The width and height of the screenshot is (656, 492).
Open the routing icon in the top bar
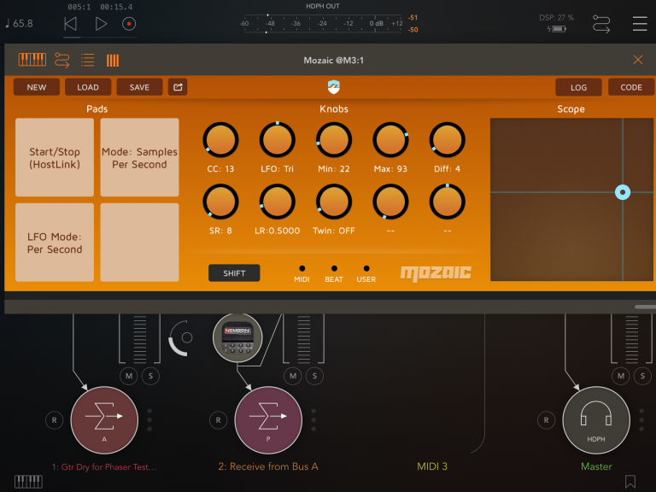coord(601,24)
